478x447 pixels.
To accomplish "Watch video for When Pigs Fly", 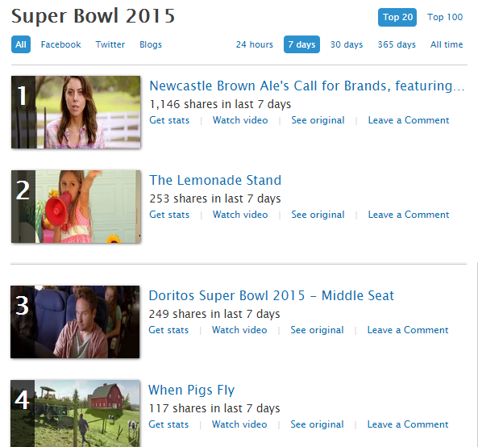I will click(x=239, y=424).
